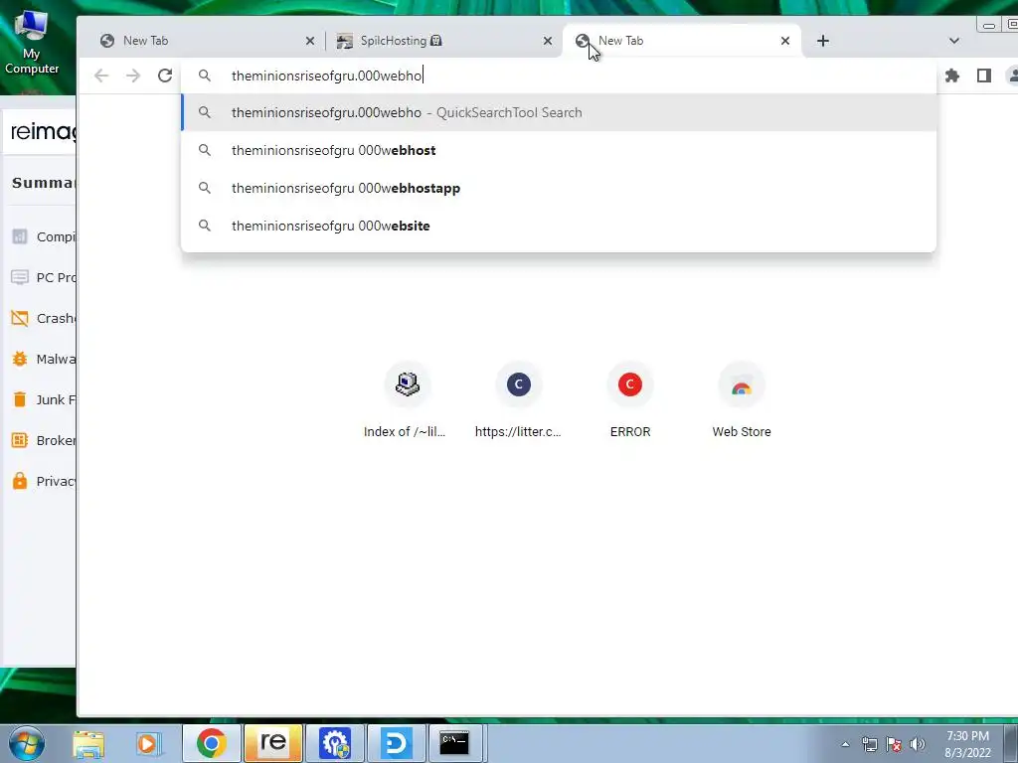Select Junk Files in Reimage sidebar
This screenshot has width=1018, height=763.
pyautogui.click(x=43, y=399)
